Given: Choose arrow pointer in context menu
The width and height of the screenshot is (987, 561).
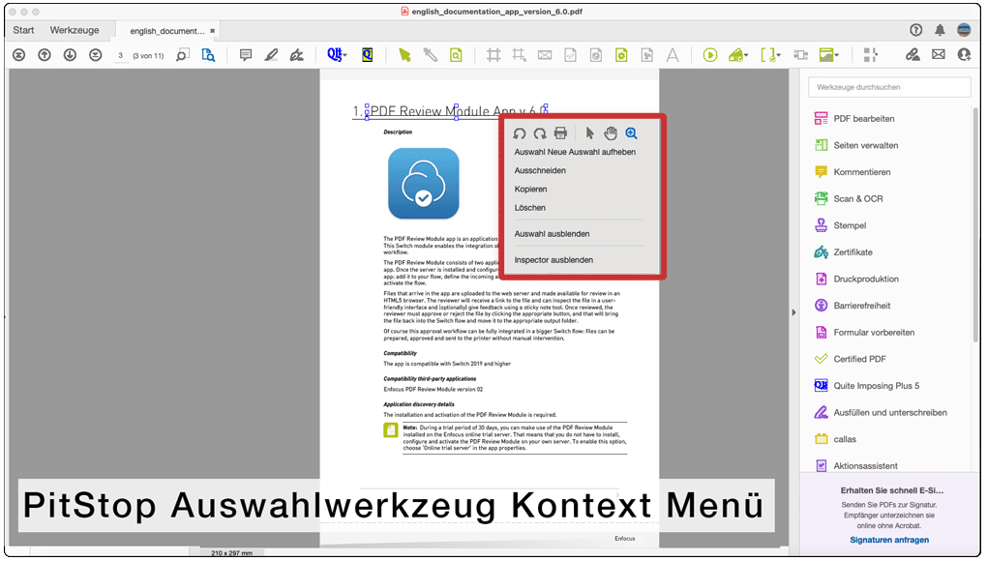Looking at the screenshot, I should (x=590, y=133).
